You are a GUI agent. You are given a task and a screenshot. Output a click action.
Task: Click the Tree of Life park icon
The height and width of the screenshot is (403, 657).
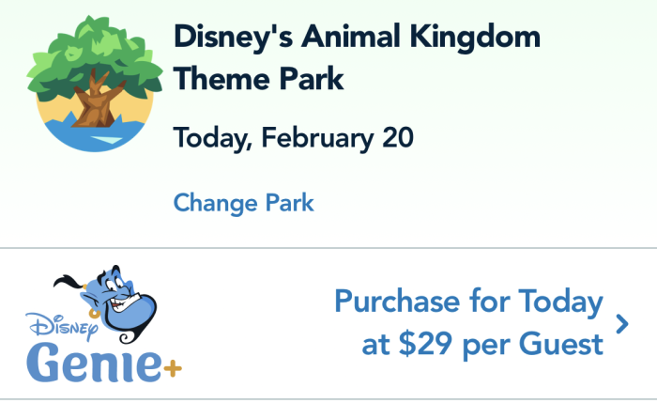[x=95, y=84]
